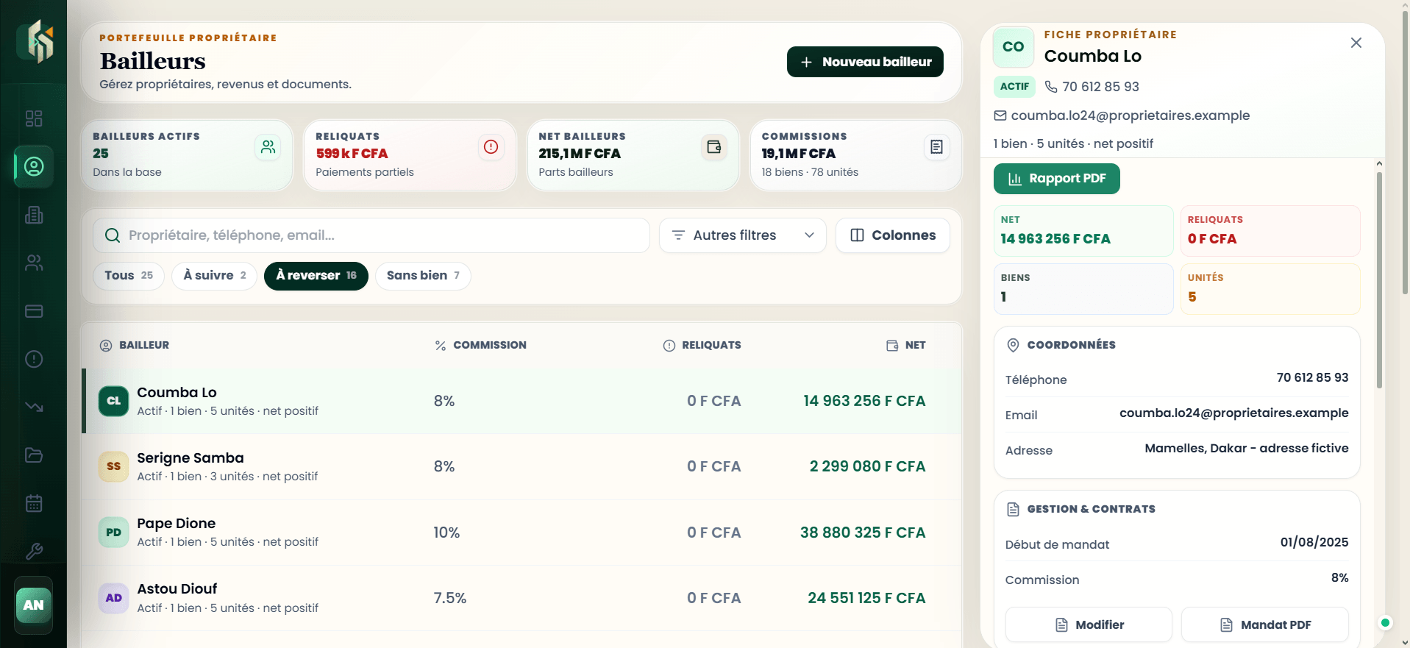This screenshot has height=648, width=1410.
Task: Select the Bailleurs user-circle sidebar icon
Action: coord(34,166)
